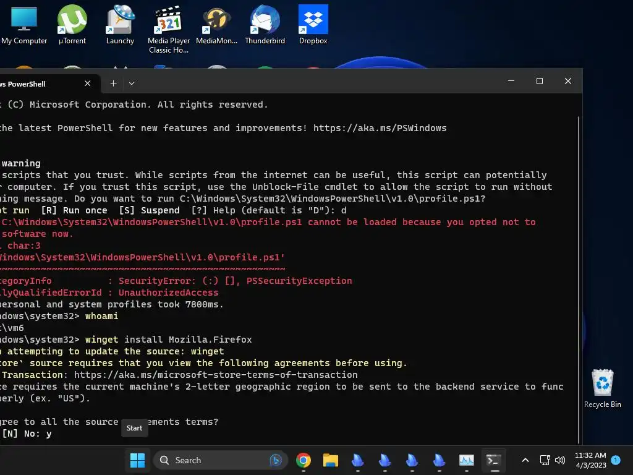Show hidden system tray icons

(525, 460)
